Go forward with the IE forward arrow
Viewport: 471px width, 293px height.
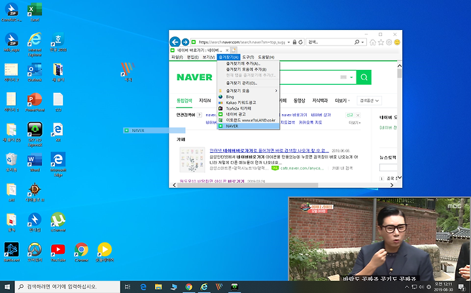185,42
